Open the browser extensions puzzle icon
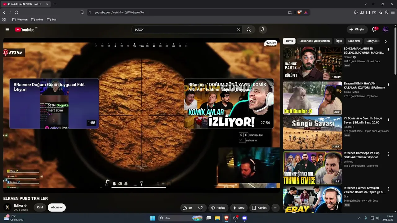Viewport: 397px width, 223px height. [x=356, y=12]
